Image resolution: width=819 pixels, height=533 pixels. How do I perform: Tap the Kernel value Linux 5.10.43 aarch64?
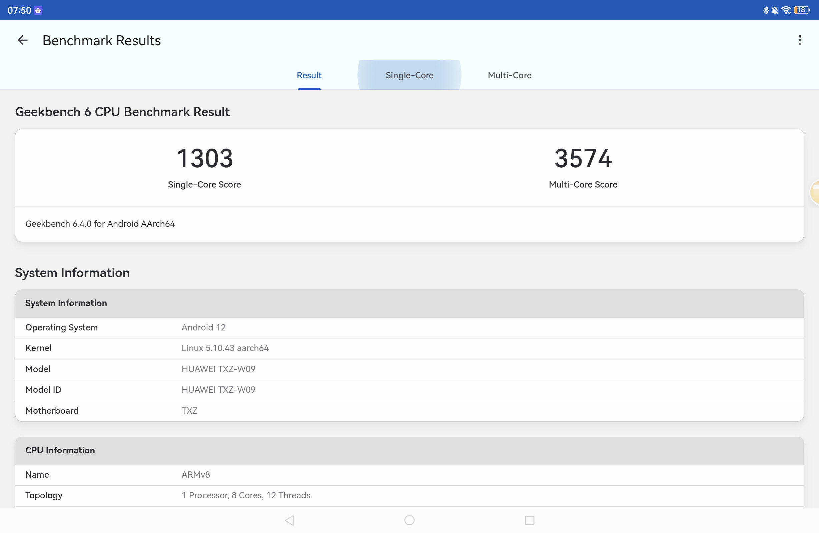(225, 348)
